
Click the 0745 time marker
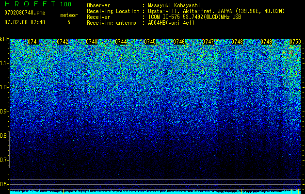point(150,42)
